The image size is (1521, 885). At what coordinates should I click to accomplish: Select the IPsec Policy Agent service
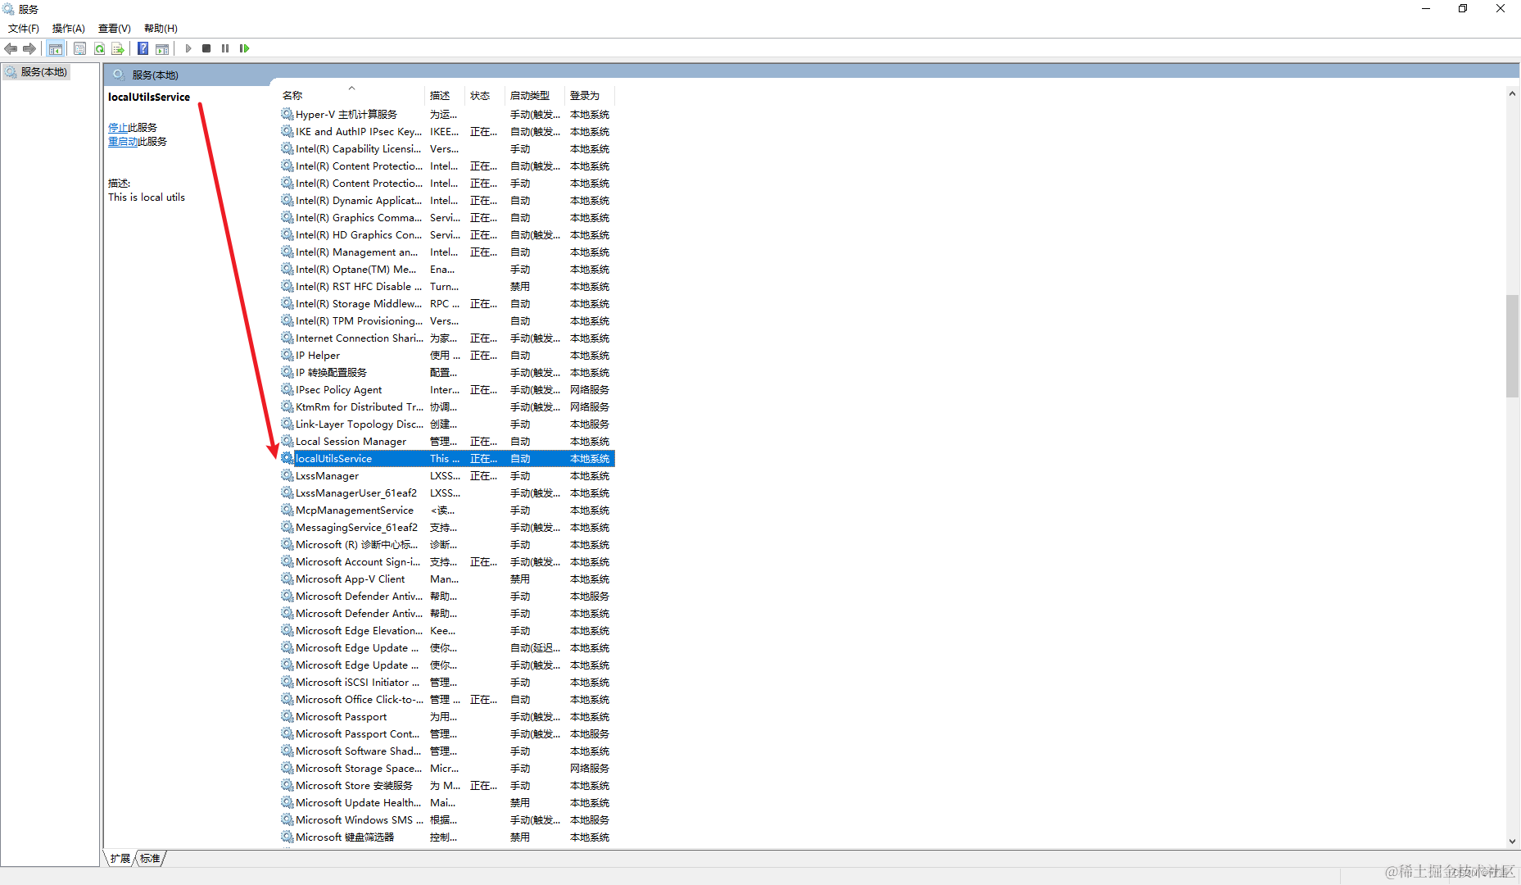[x=447, y=390]
